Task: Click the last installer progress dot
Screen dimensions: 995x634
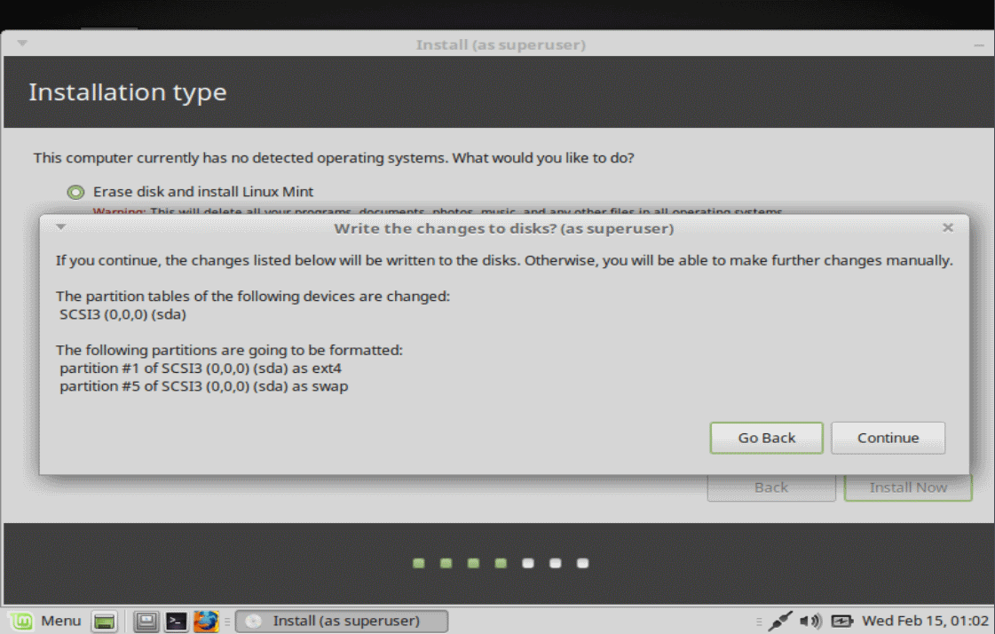Action: tap(582, 563)
